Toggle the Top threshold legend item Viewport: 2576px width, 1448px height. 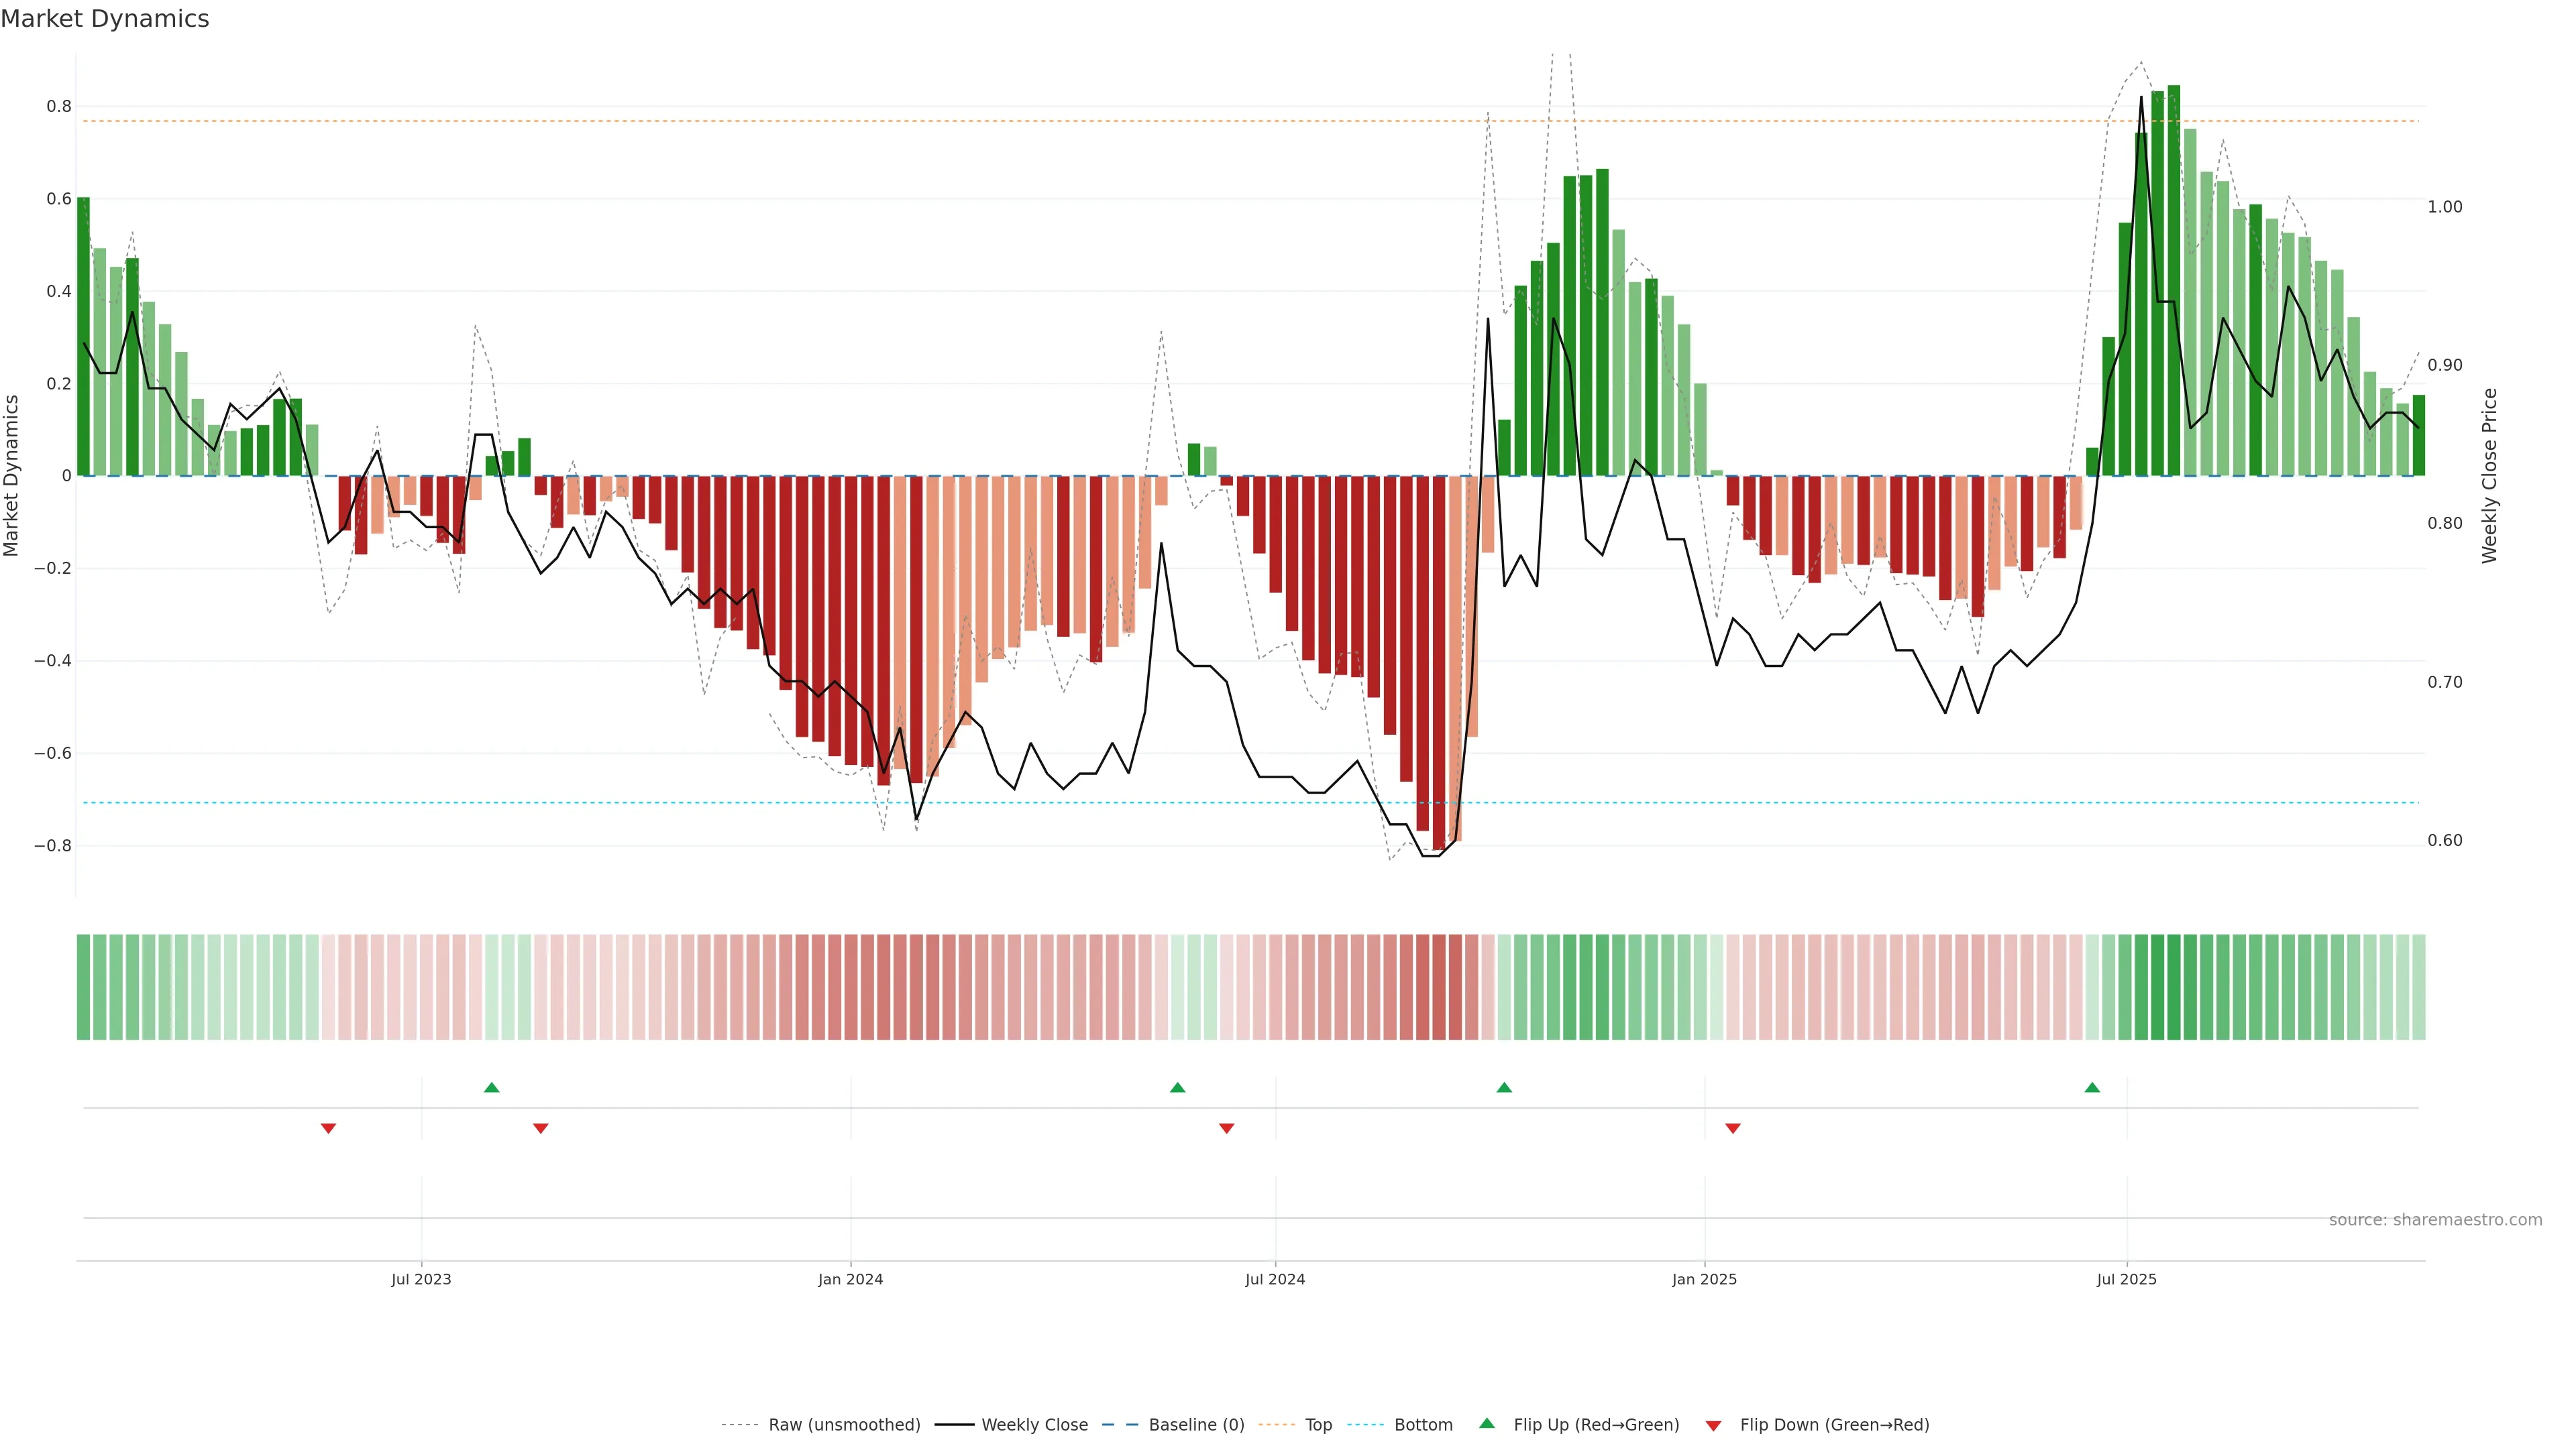coord(1318,1425)
